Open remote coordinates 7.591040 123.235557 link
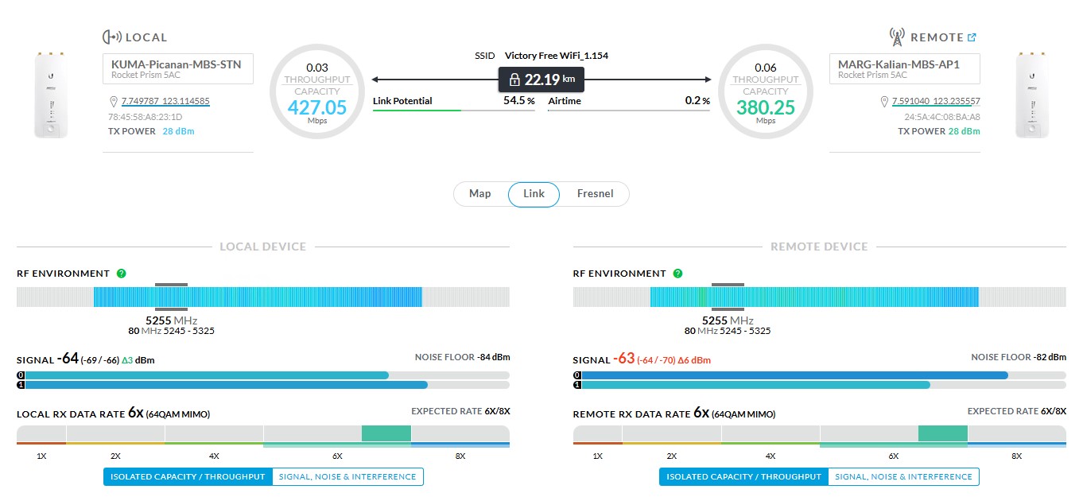The image size is (1083, 497). [x=936, y=102]
